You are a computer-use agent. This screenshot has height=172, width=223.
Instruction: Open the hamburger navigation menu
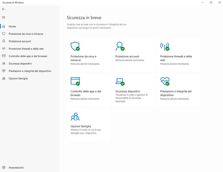coord(3,17)
